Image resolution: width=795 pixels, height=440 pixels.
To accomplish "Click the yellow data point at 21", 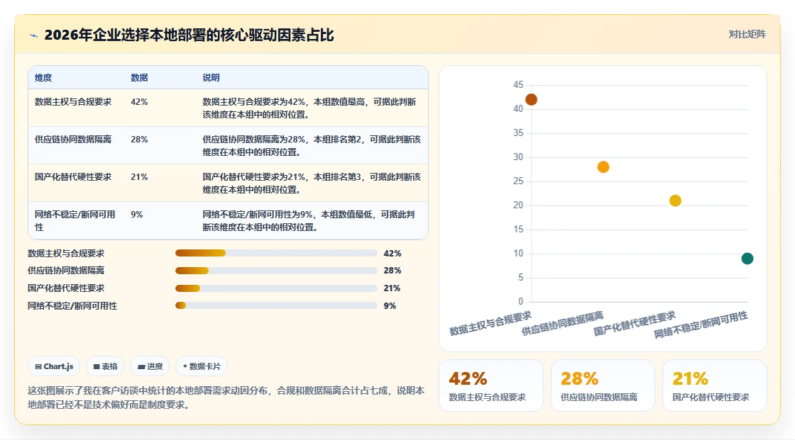I will 675,201.
